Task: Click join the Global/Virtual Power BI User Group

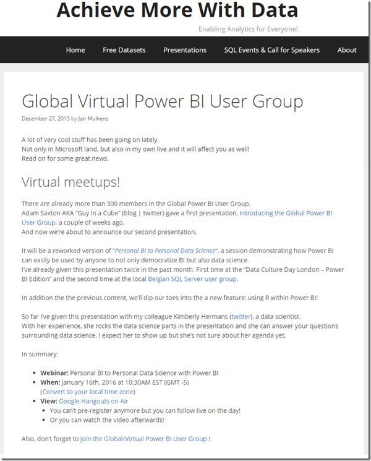Action: 143,439
